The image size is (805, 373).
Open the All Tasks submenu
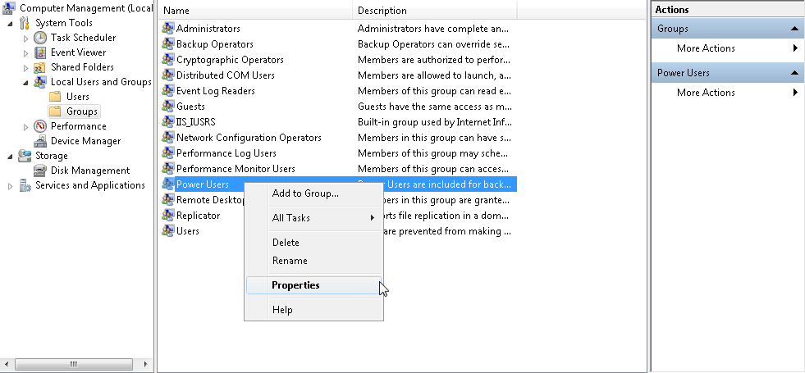coord(313,217)
